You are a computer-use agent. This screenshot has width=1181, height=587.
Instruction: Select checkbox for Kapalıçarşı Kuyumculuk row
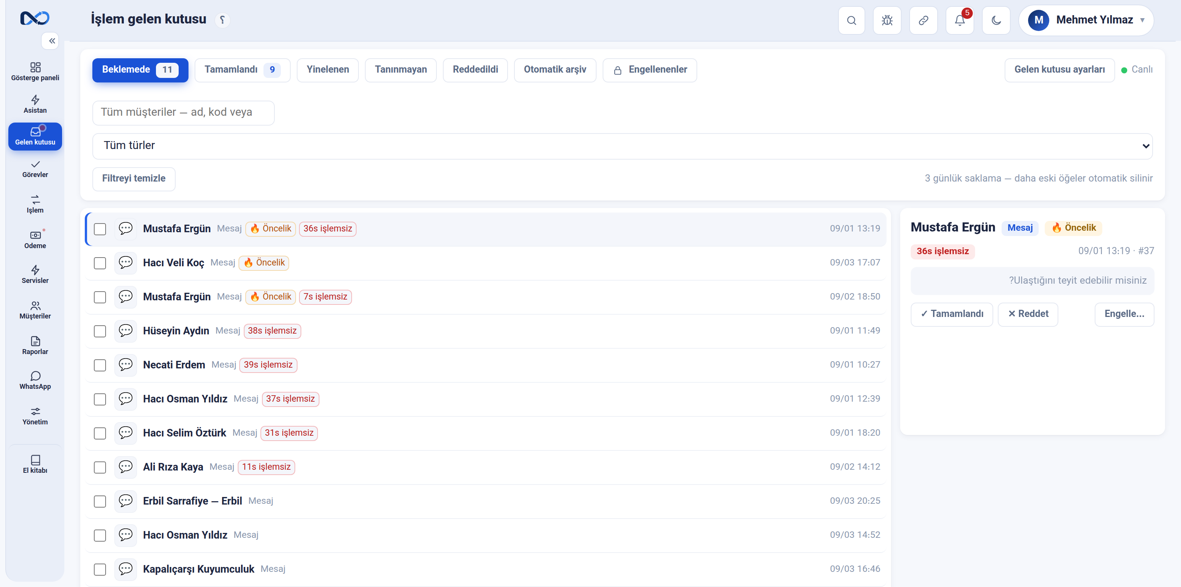[x=100, y=569]
